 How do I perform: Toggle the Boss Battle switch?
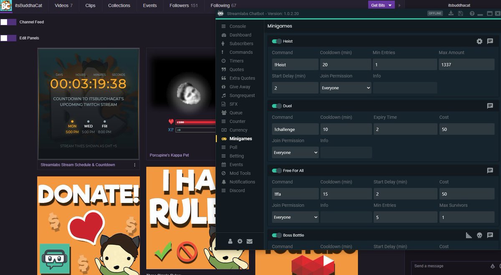point(277,235)
